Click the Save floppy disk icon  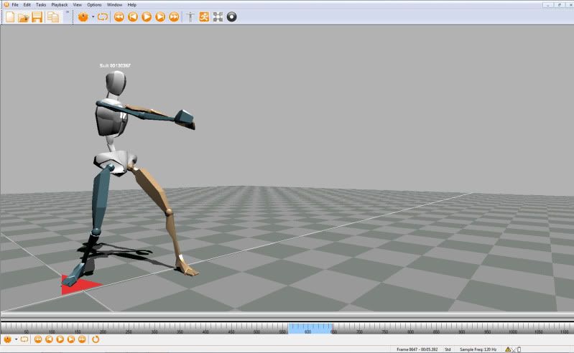pos(37,17)
